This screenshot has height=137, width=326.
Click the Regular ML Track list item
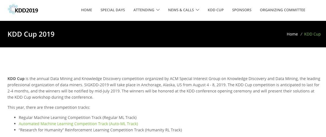[77, 118]
